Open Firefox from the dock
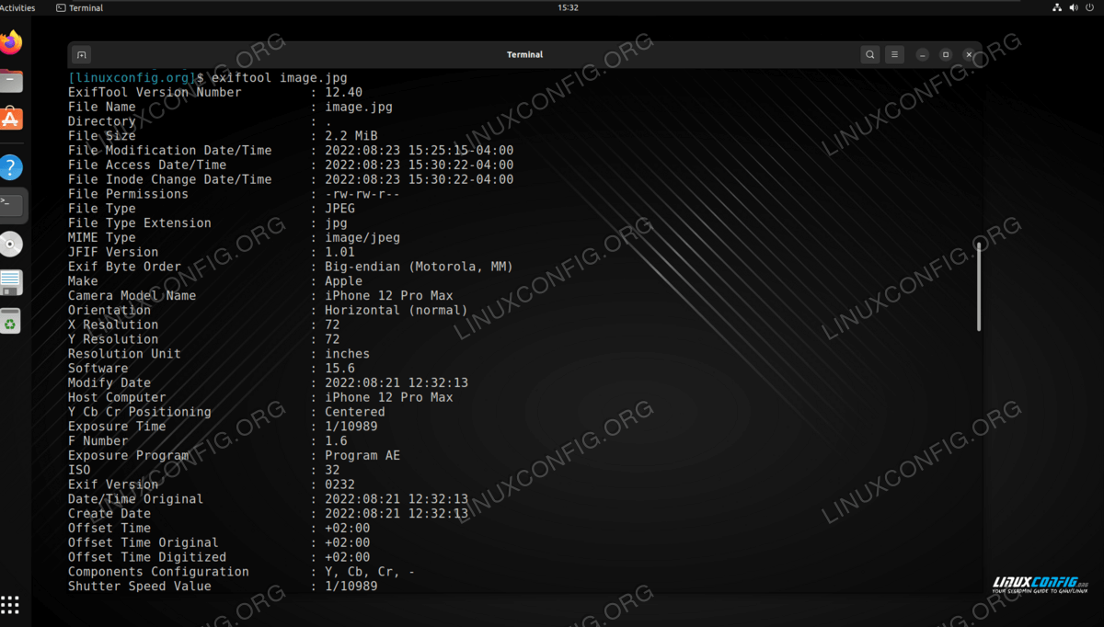The height and width of the screenshot is (627, 1104). click(11, 42)
